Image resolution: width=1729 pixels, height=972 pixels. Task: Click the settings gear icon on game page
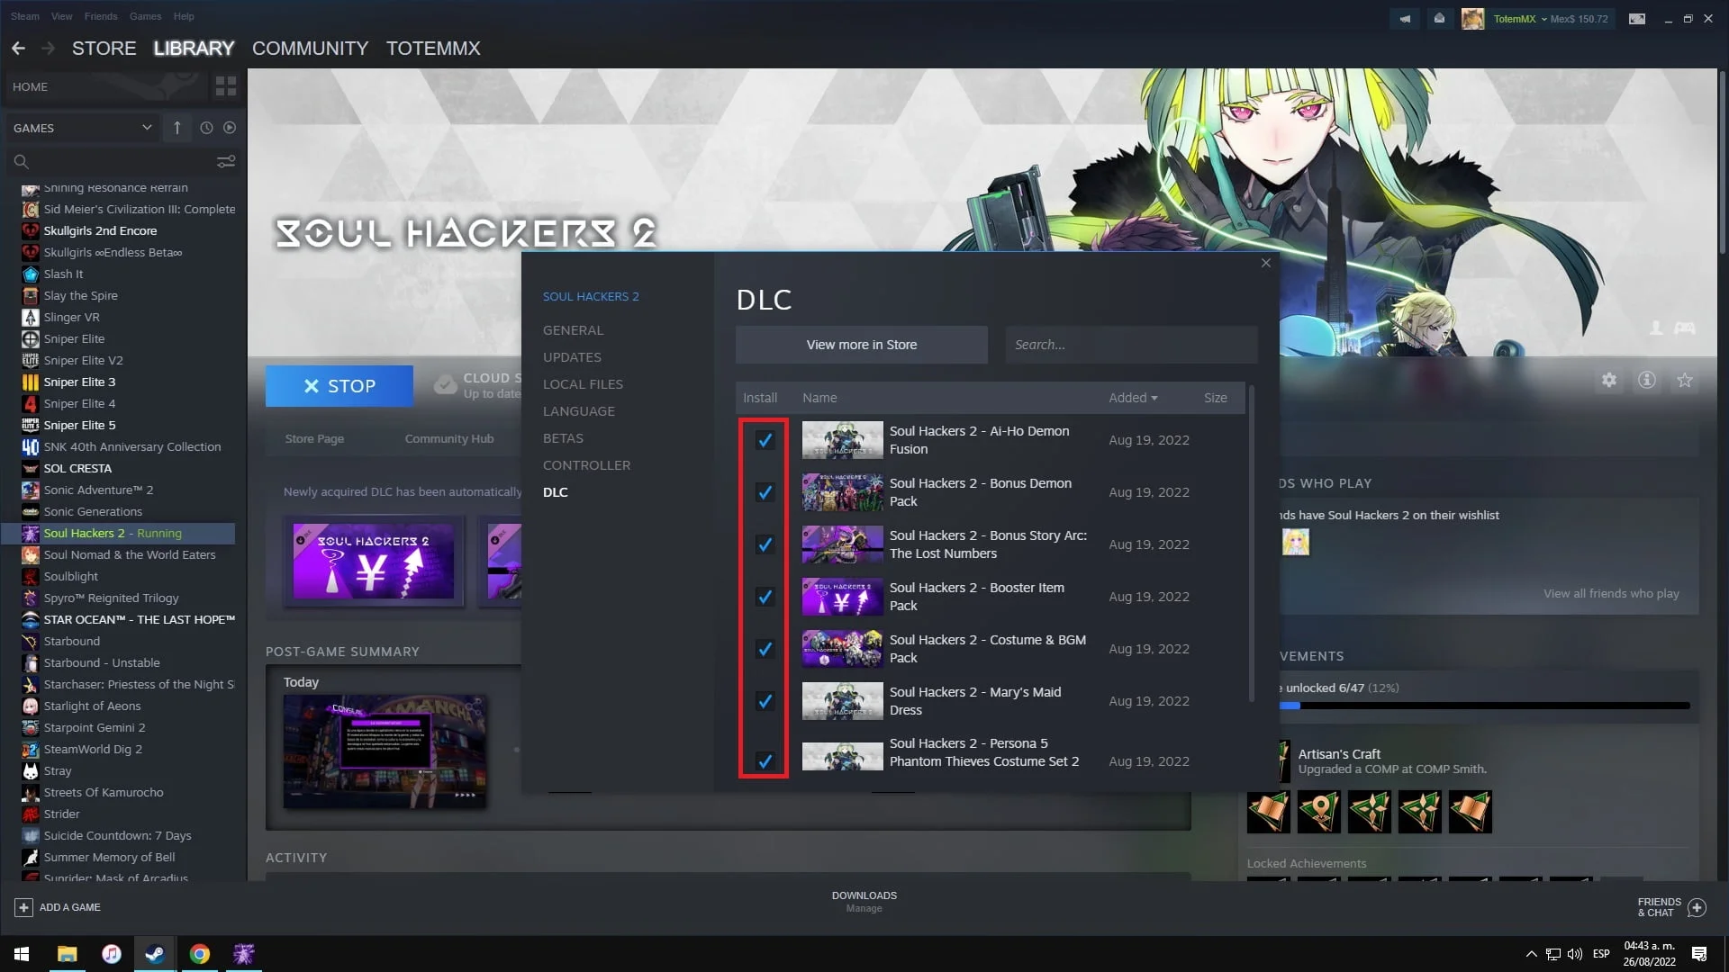[x=1610, y=380]
